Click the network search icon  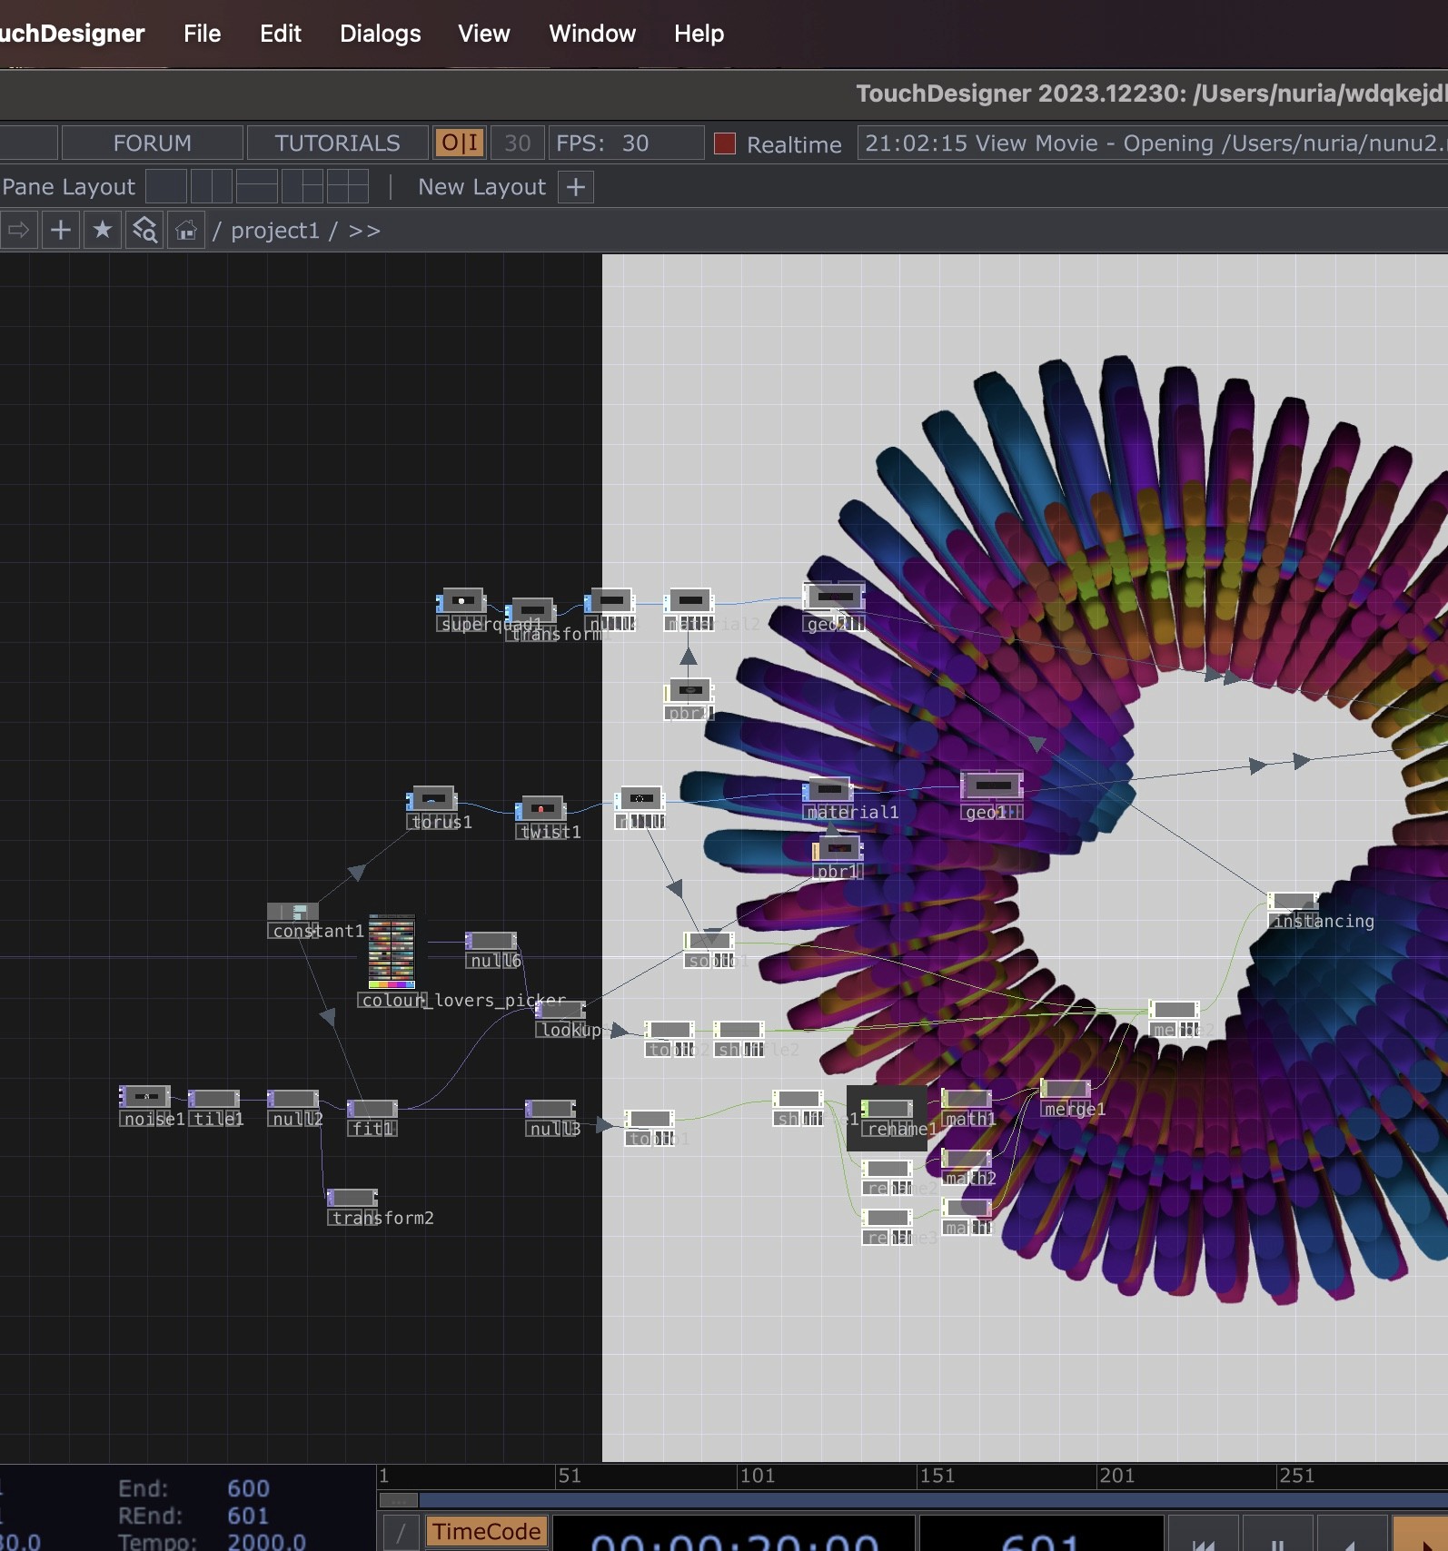point(144,231)
